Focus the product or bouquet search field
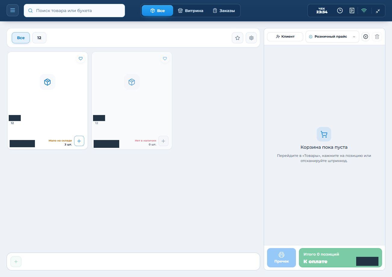Screen dimensions: 392x277 click(x=74, y=11)
